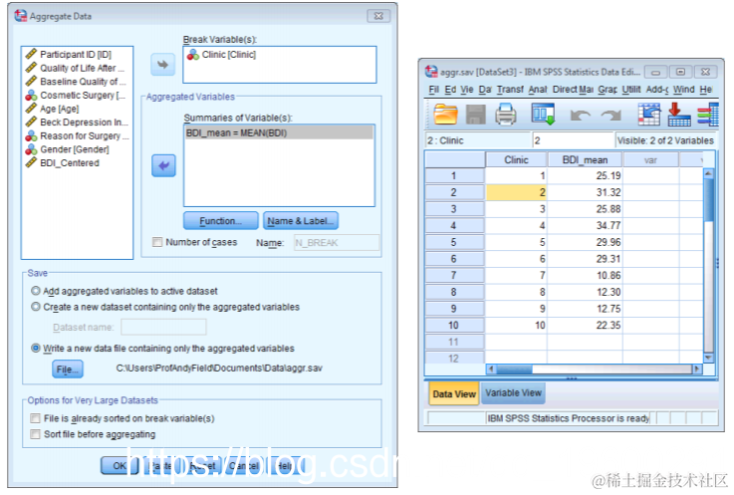Open the View menu in SPSS

(x=467, y=89)
